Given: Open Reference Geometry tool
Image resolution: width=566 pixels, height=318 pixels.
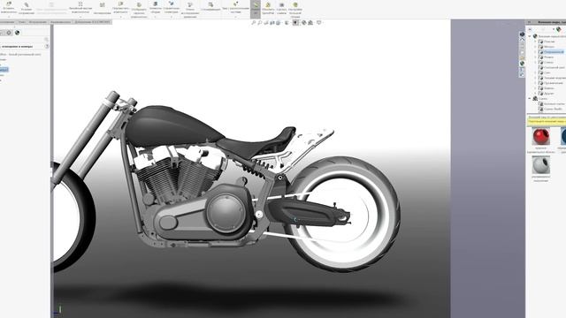Looking at the screenshot, I should (171, 7).
